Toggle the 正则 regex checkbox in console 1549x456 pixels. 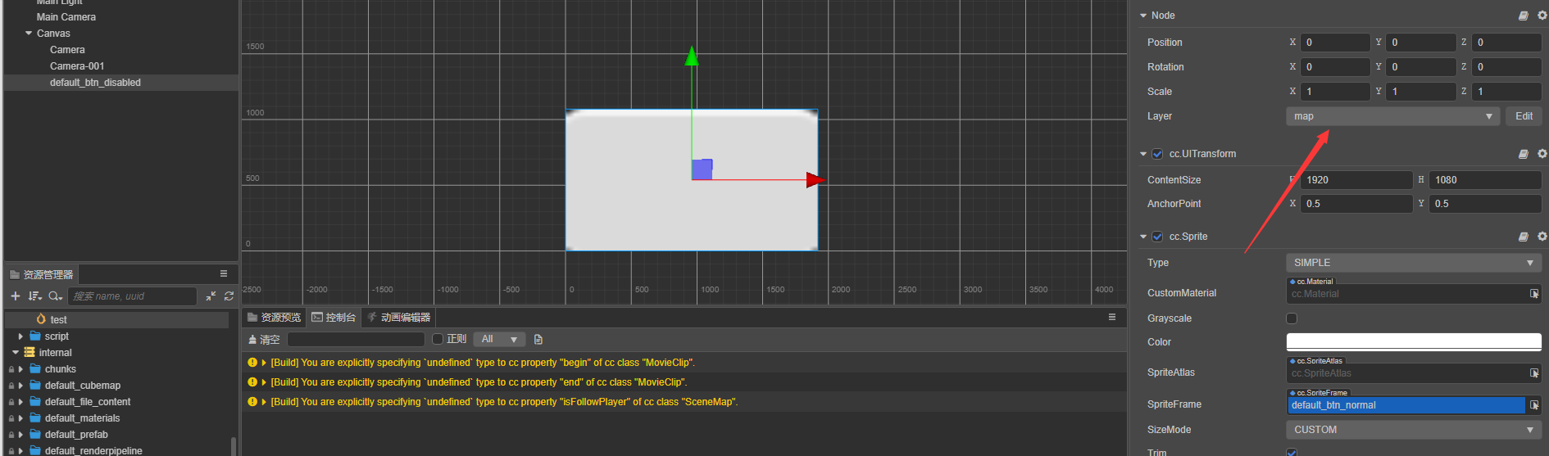438,339
